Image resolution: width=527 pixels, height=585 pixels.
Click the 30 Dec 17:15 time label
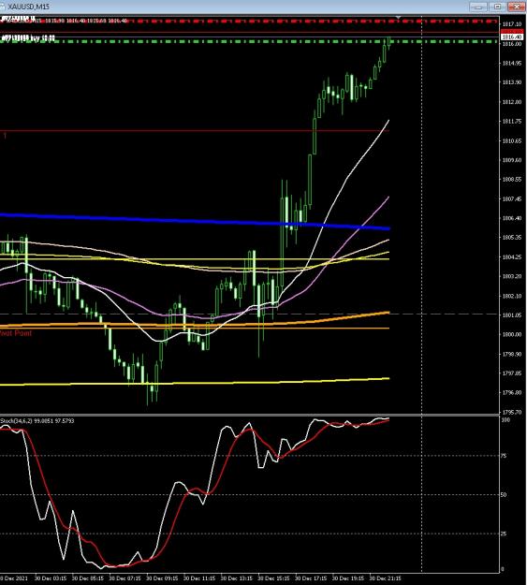[x=311, y=578]
